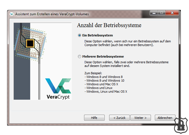Open help with the Hilfe button
Screen dimensions: 189x135
(x=94, y=117)
